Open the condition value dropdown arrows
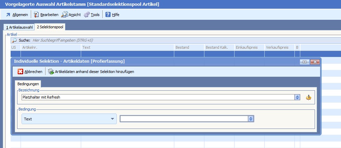 [251, 119]
